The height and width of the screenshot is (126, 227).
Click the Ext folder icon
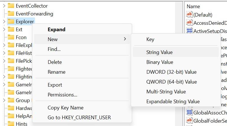tap(11, 29)
